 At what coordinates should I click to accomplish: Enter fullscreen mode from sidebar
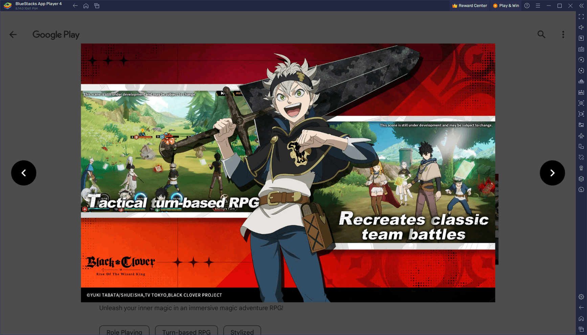(x=581, y=17)
